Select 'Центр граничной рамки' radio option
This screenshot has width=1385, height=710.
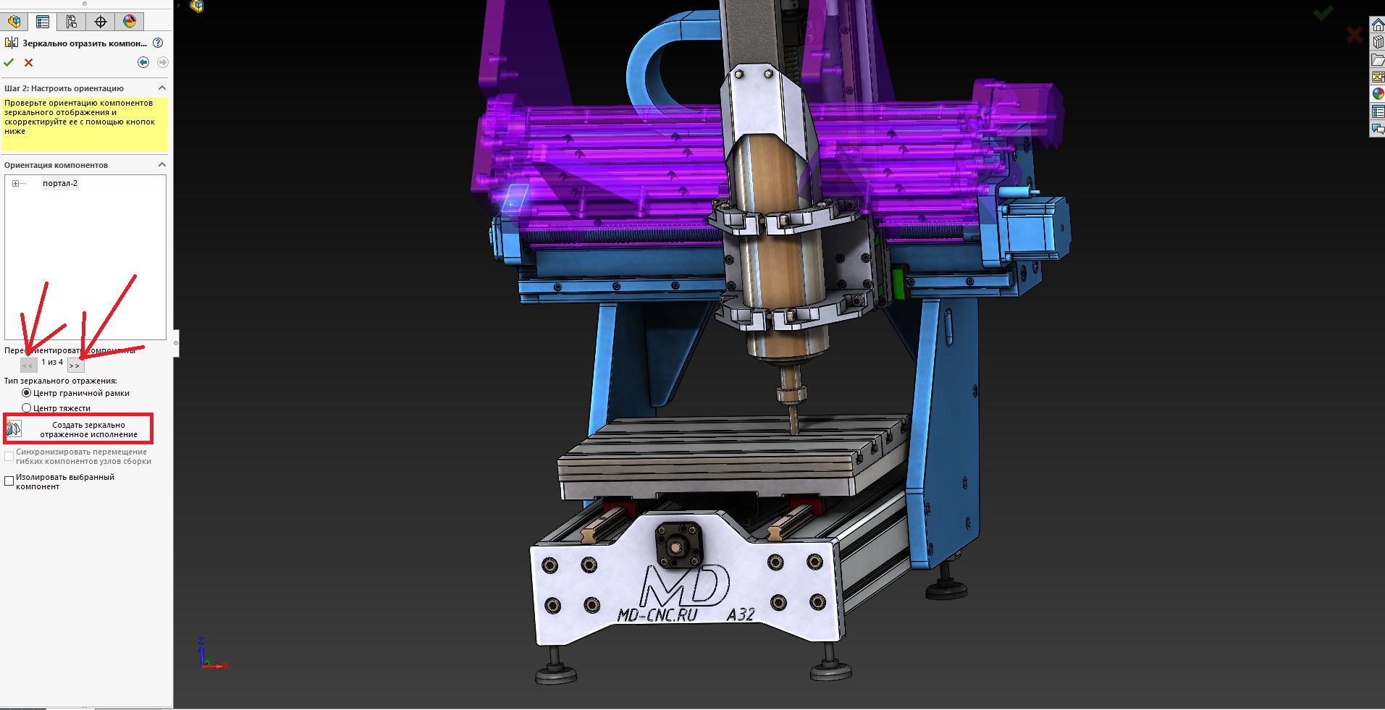(27, 393)
